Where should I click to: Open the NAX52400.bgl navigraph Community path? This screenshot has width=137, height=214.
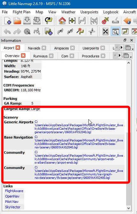click(x=79, y=172)
